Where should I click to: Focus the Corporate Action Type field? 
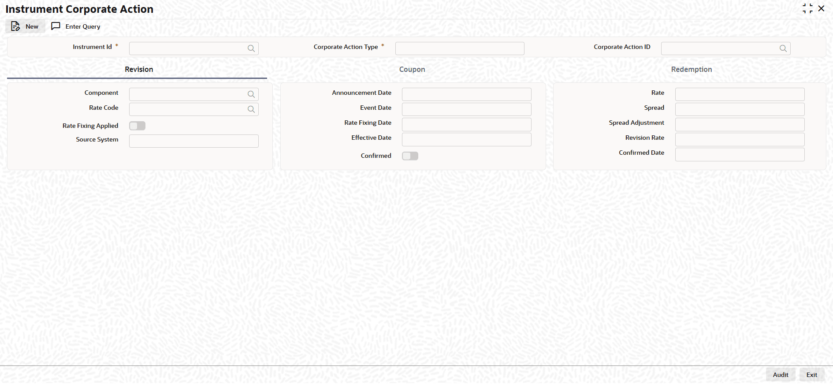coord(460,48)
